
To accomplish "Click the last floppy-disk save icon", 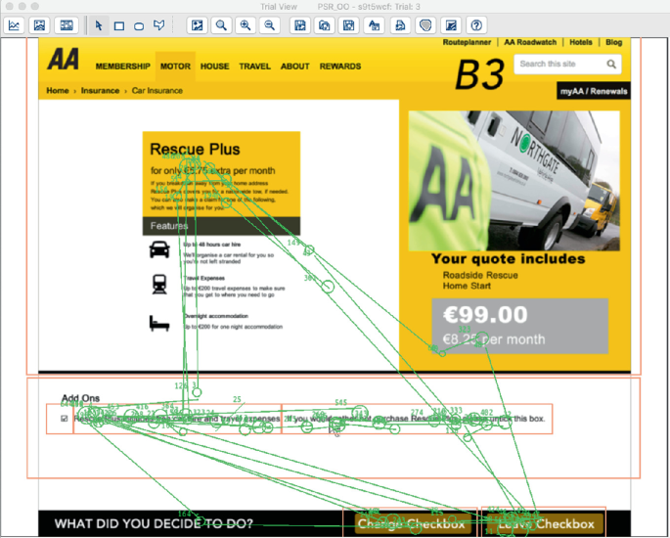I will [348, 25].
